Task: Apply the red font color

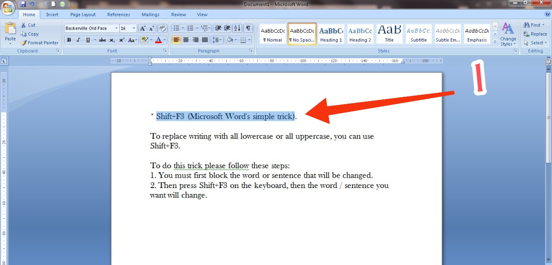Action: click(x=158, y=40)
